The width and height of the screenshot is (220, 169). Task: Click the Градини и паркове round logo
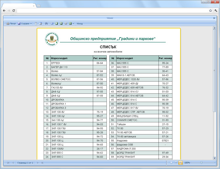coord(52,39)
